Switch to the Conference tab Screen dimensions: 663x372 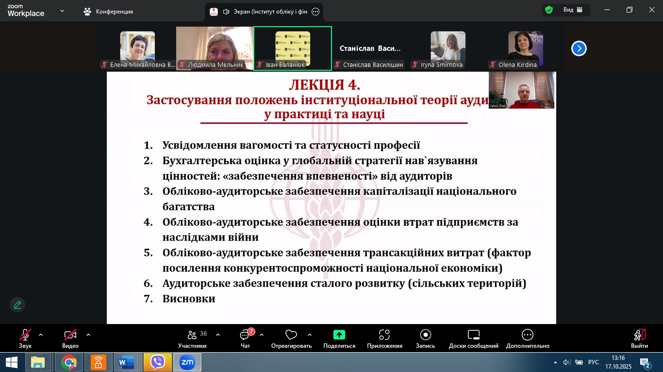click(x=108, y=12)
